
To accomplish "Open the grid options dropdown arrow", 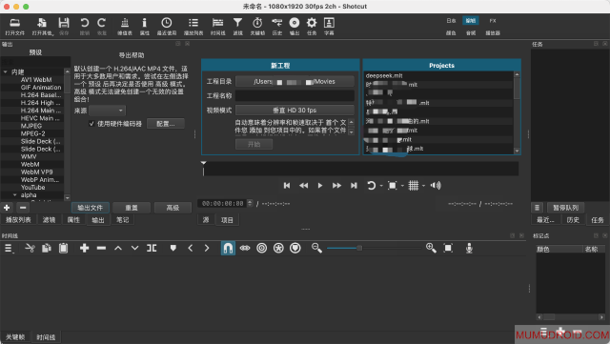I will (x=423, y=186).
